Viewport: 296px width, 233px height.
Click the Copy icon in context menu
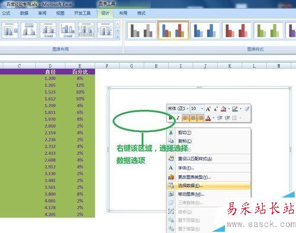coord(171,141)
